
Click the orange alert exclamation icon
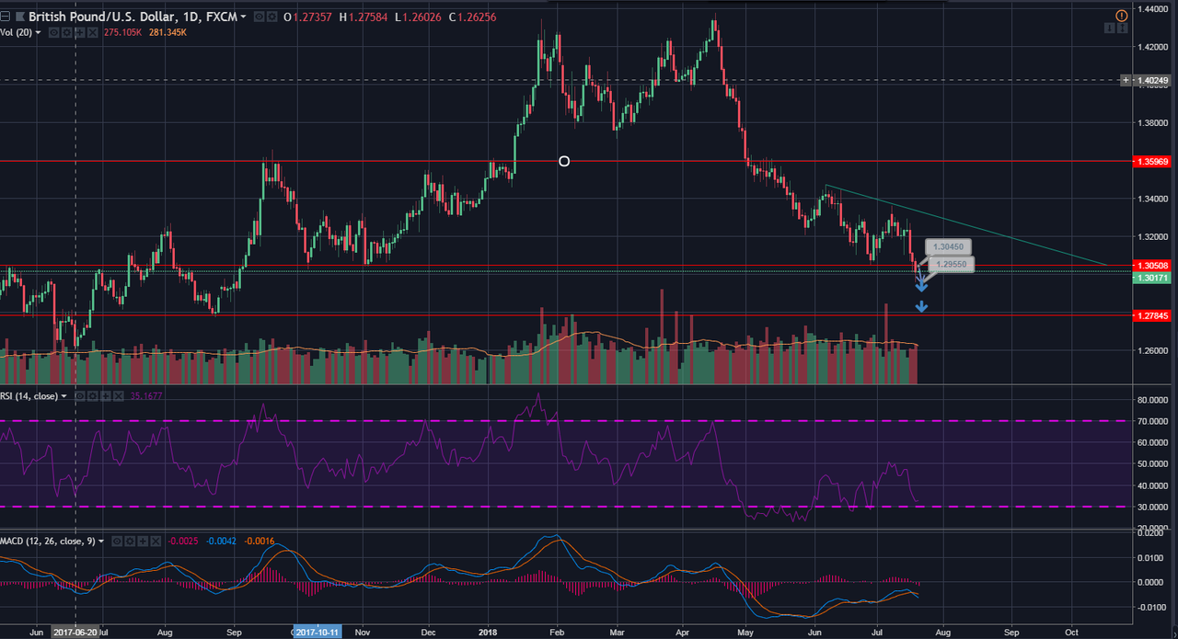click(x=1121, y=17)
